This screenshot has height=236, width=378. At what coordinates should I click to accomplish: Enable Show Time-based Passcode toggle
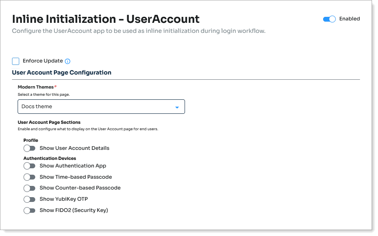coord(30,177)
